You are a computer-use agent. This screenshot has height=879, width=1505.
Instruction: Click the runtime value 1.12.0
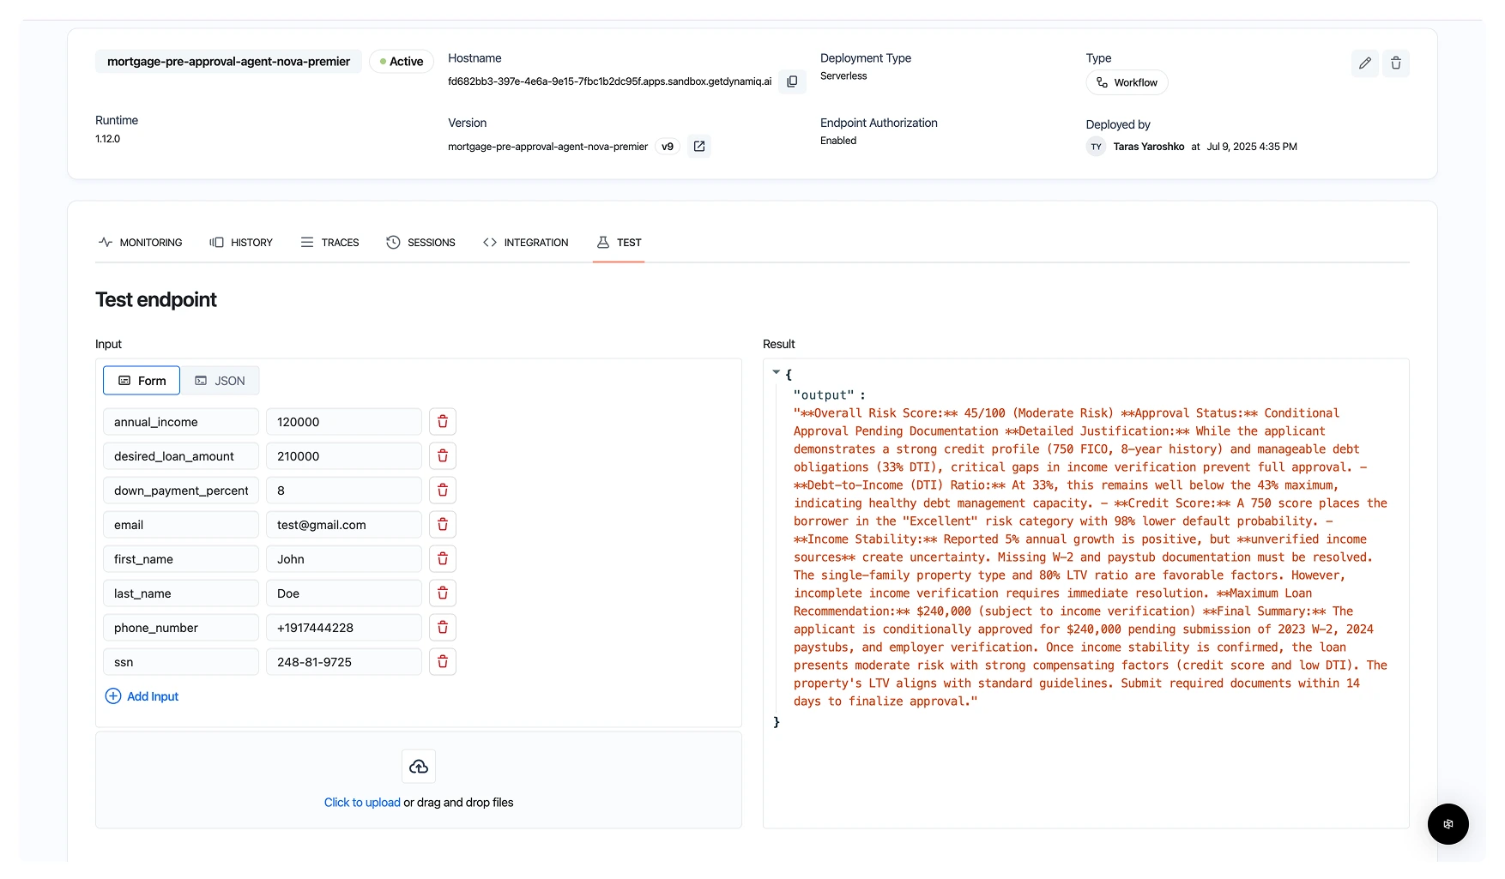click(x=107, y=139)
